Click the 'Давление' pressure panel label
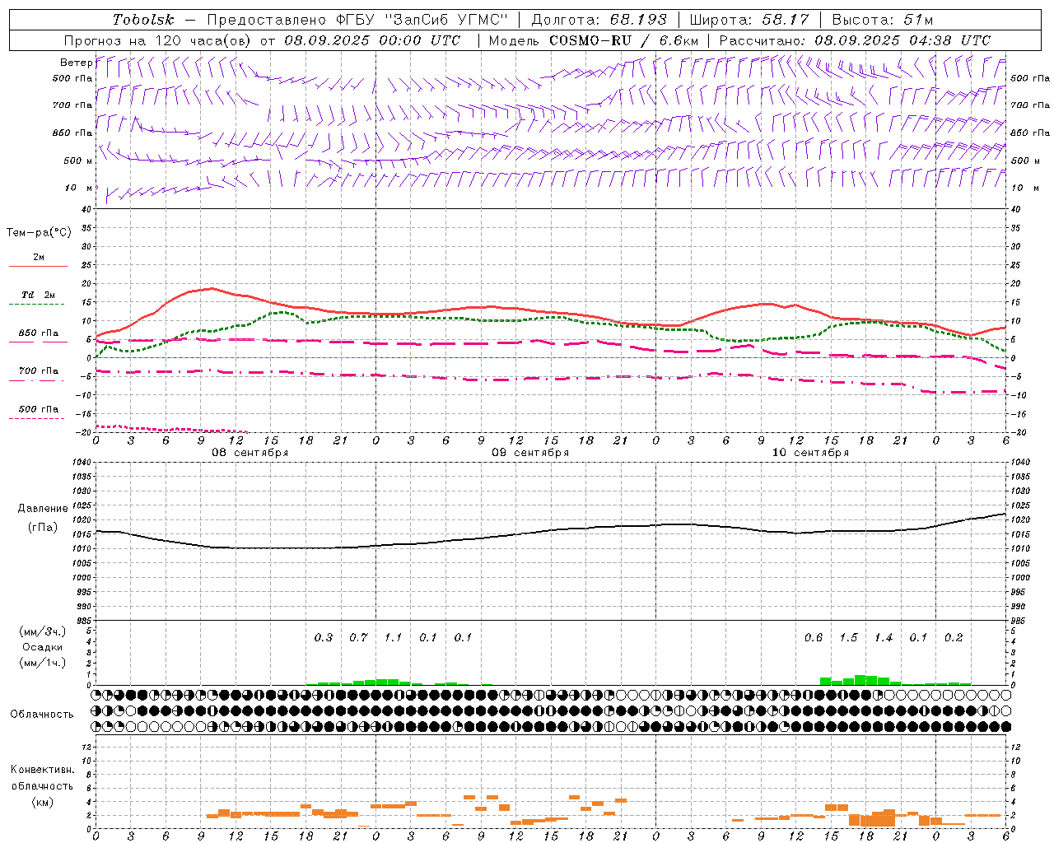The width and height of the screenshot is (1054, 843). [x=42, y=509]
